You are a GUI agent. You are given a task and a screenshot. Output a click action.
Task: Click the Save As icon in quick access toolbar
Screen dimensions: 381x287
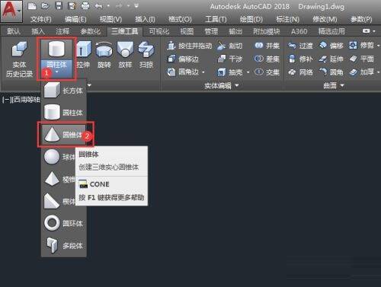72,6
